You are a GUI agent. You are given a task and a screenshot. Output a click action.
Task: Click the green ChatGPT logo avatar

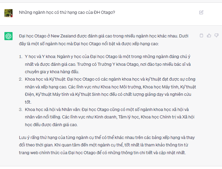[x=8, y=36]
